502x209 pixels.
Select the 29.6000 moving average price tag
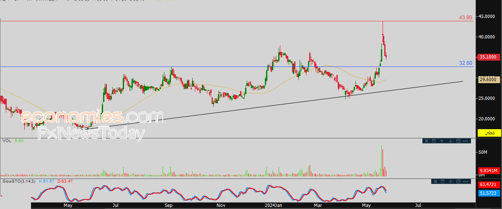(489, 79)
